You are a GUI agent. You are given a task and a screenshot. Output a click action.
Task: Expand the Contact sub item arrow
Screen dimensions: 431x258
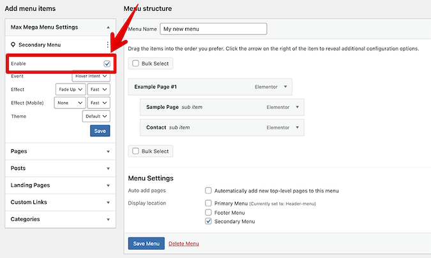297,127
